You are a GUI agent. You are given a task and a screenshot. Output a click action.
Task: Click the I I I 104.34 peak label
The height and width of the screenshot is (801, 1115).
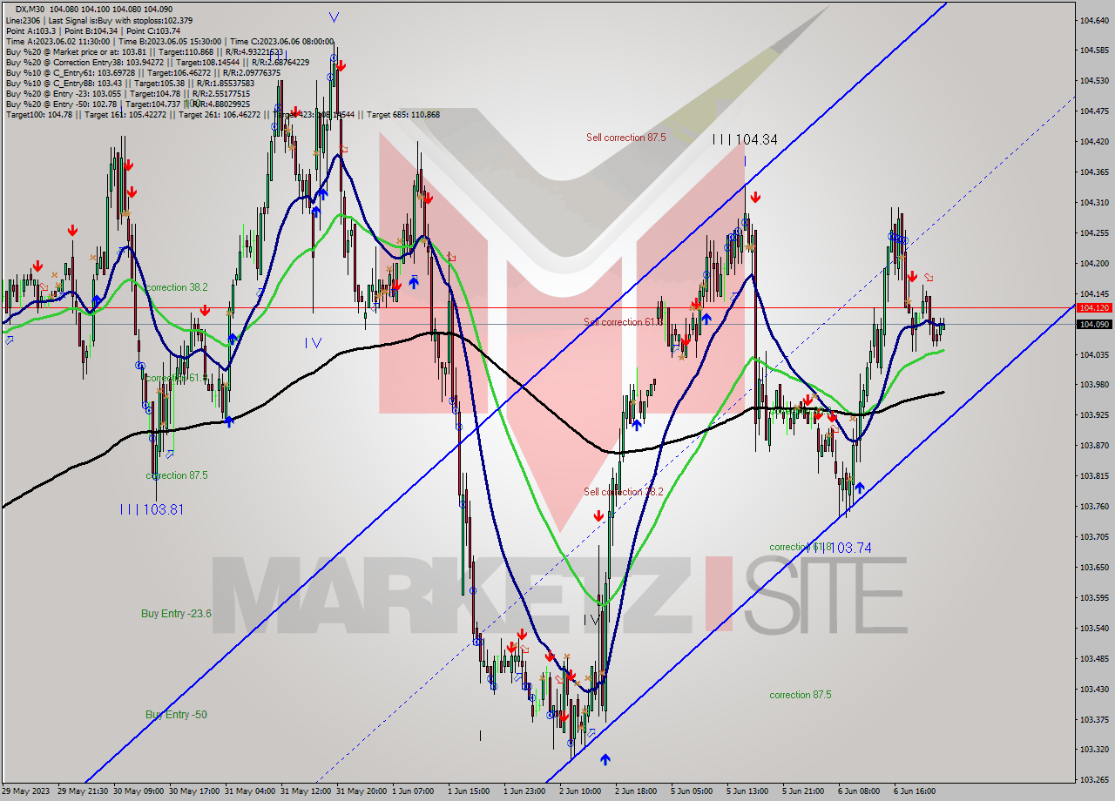pos(745,139)
